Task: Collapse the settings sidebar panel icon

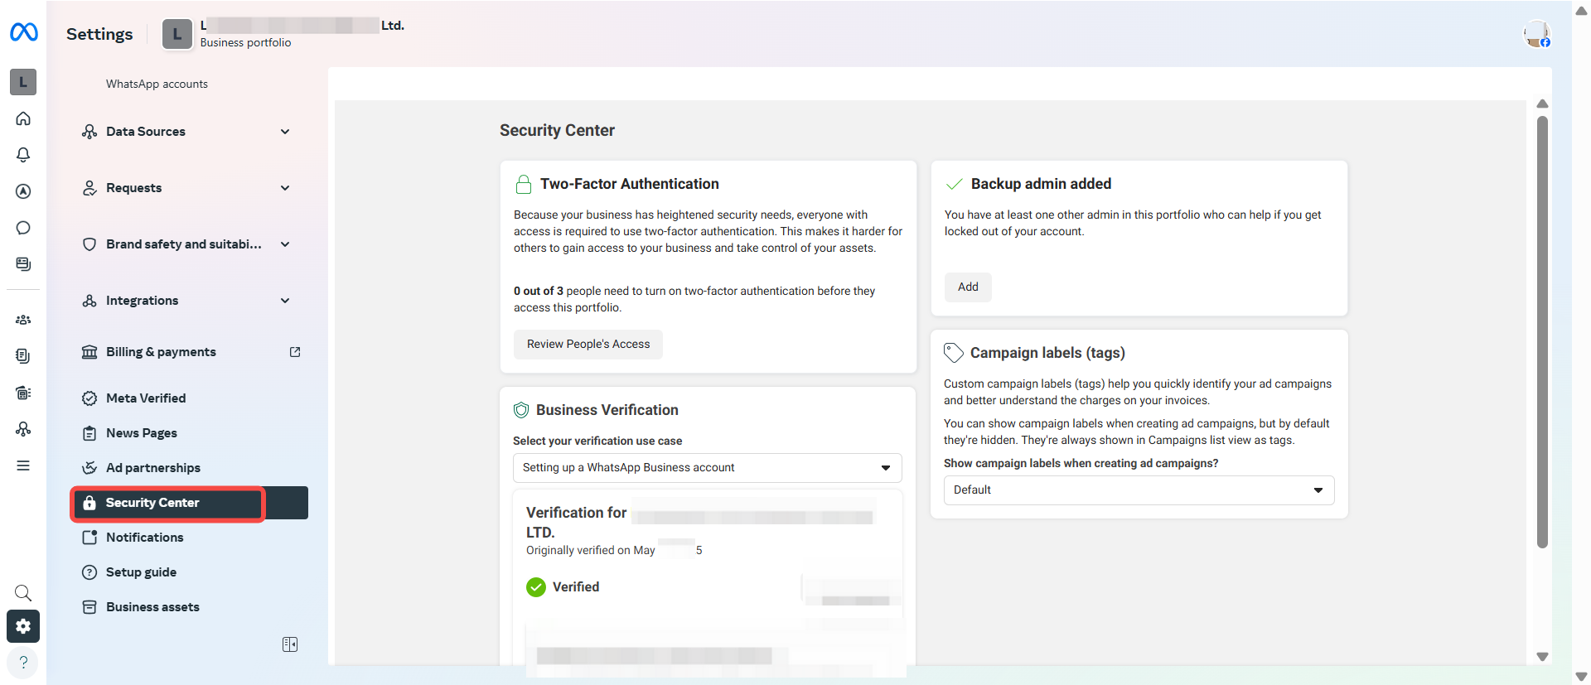Action: coord(290,644)
